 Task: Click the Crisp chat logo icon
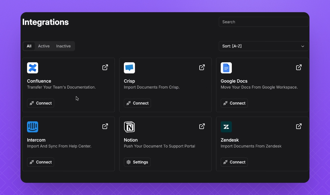click(x=129, y=68)
